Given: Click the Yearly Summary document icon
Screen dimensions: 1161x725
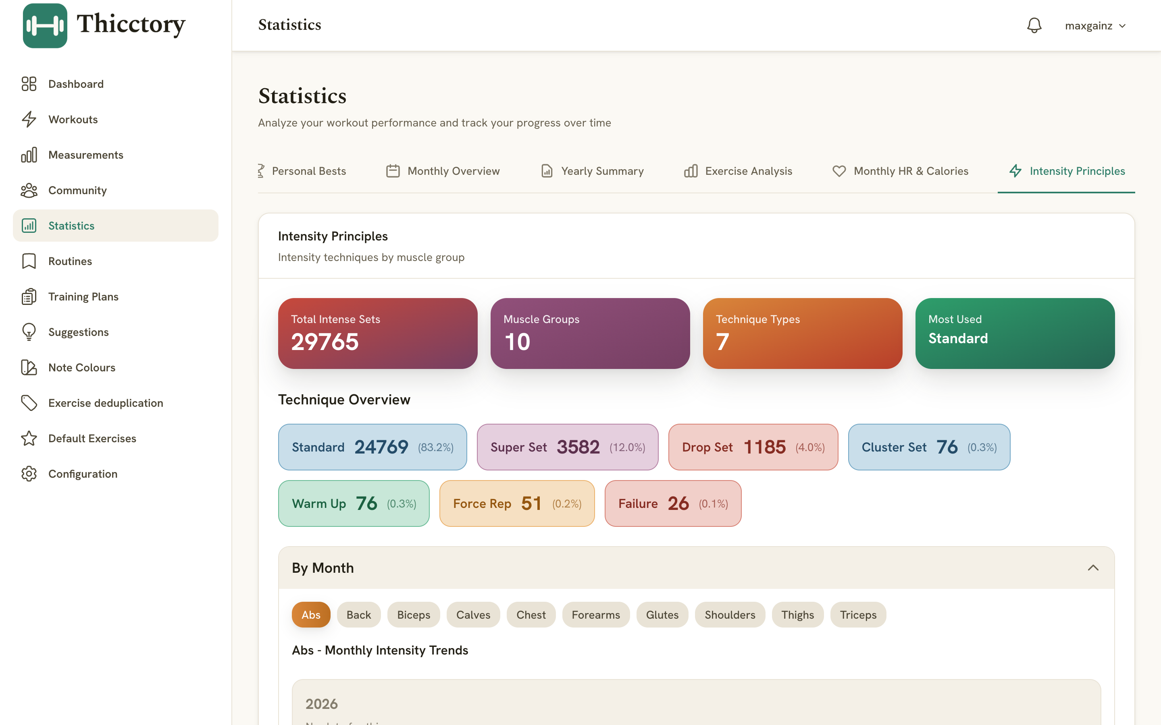Looking at the screenshot, I should (547, 171).
